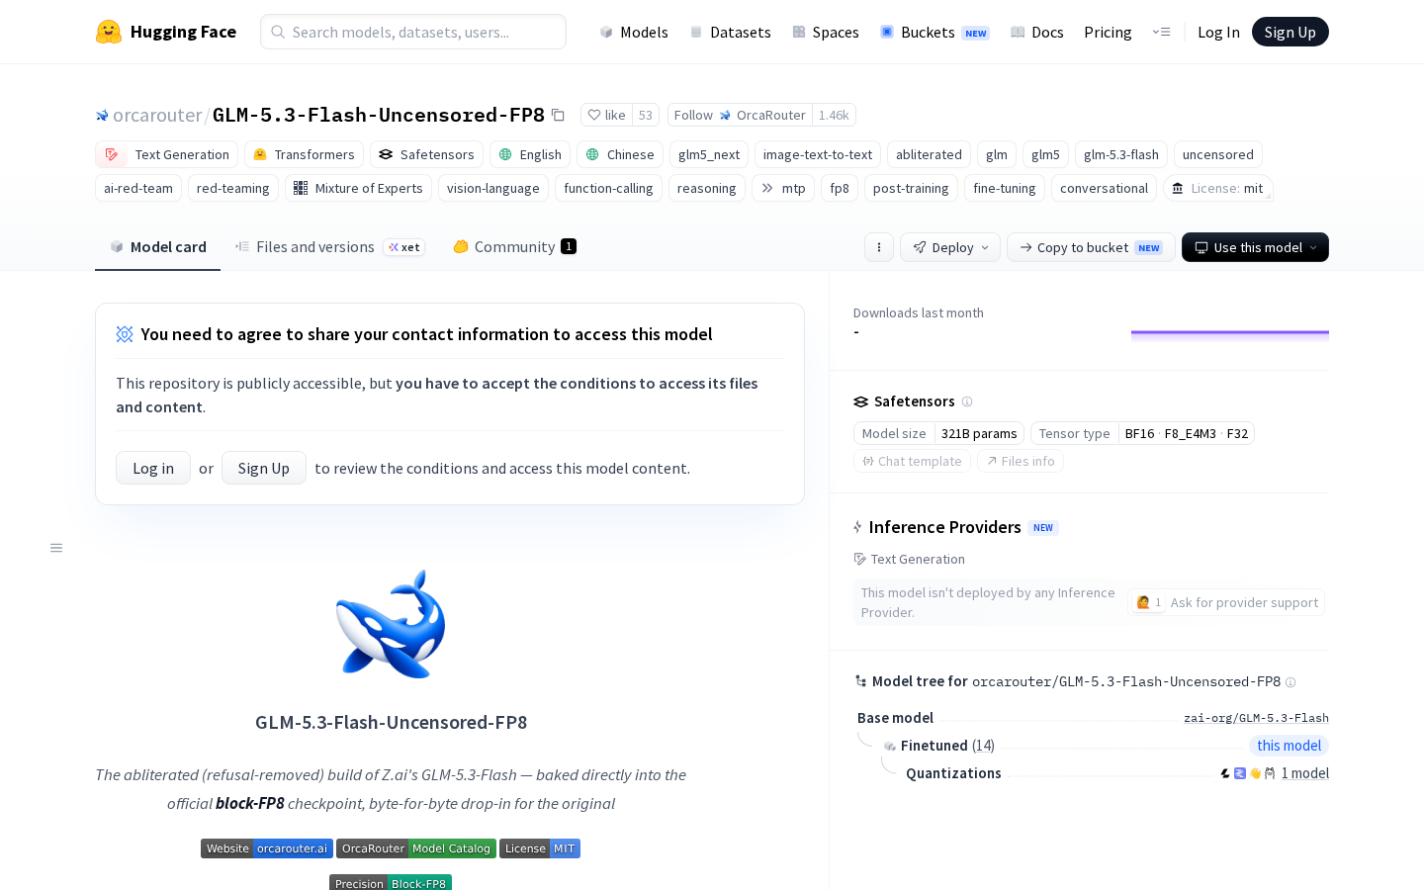The width and height of the screenshot is (1424, 890).
Task: Click the uncensored tag
Action: (x=1218, y=154)
